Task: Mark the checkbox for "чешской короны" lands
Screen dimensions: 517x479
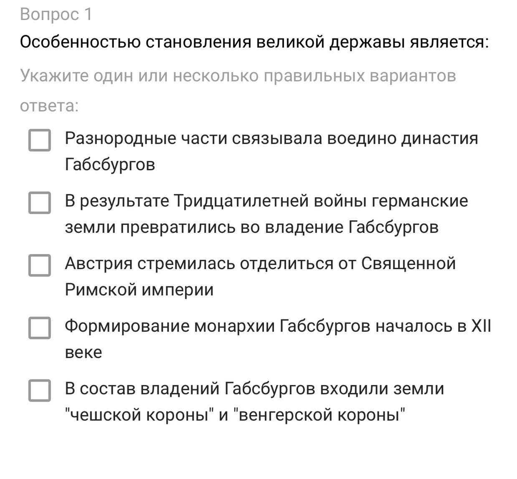Action: [40, 390]
